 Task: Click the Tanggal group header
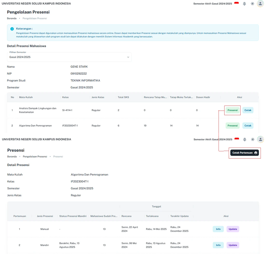click(156, 207)
